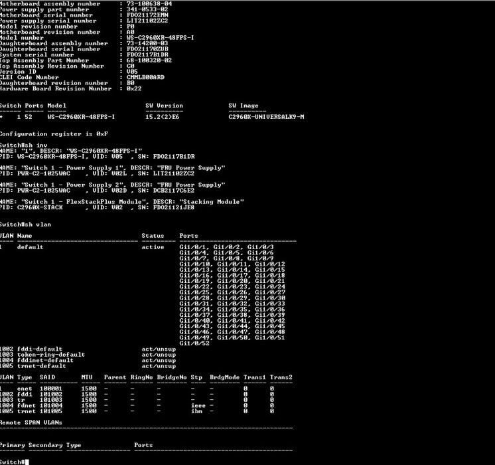Select the last port entry "Gi1/0/52"
The height and width of the screenshot is (465, 495).
point(194,343)
